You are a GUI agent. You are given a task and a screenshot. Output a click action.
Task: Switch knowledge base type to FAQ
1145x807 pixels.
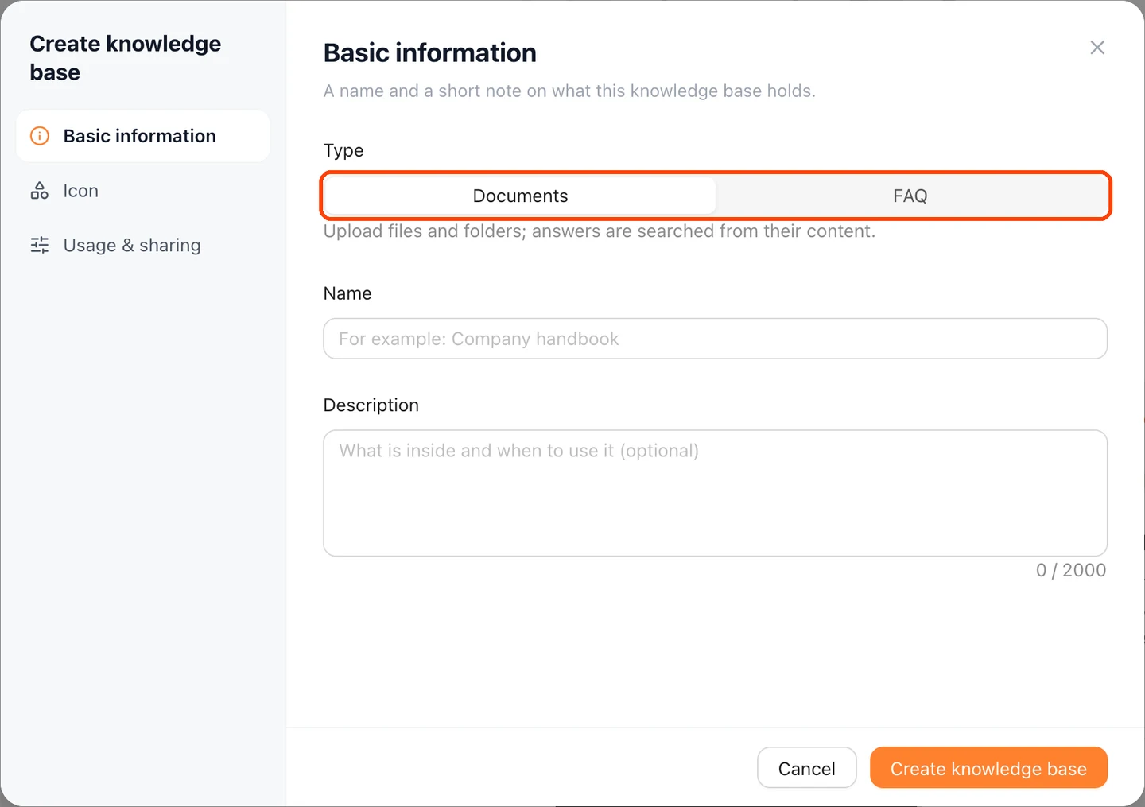click(x=910, y=196)
